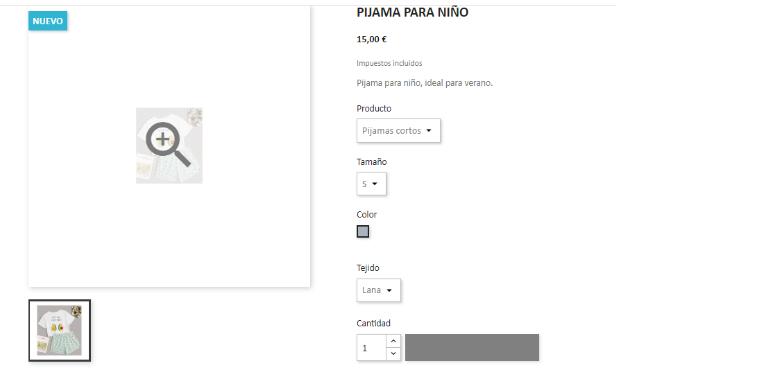Click the Color field label
The width and height of the screenshot is (757, 370).
pyautogui.click(x=367, y=215)
